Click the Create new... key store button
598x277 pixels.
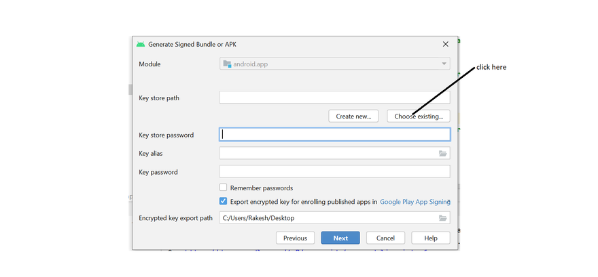pyautogui.click(x=353, y=116)
